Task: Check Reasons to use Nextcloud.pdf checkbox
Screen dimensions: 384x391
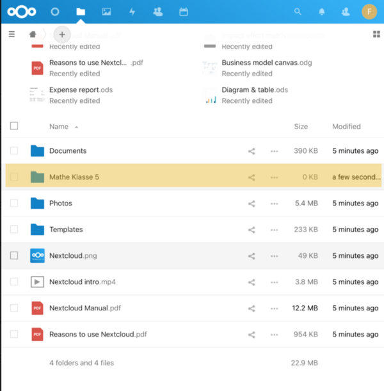Action: pyautogui.click(x=14, y=334)
